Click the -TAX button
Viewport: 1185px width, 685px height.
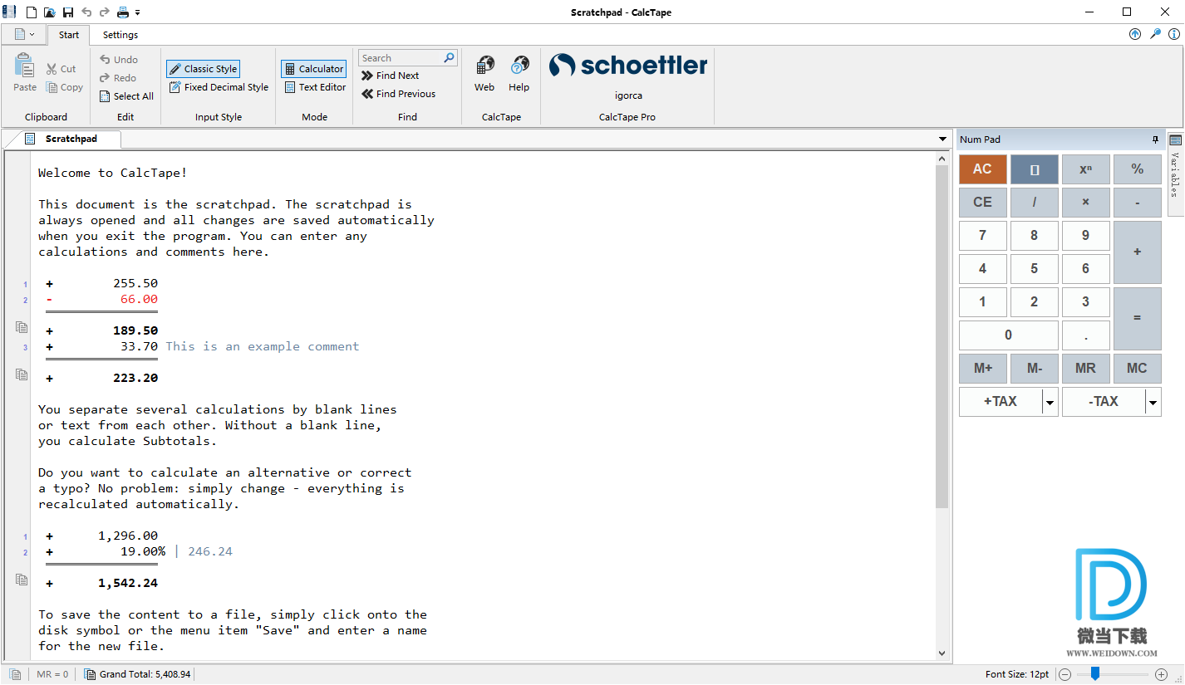[1104, 402]
